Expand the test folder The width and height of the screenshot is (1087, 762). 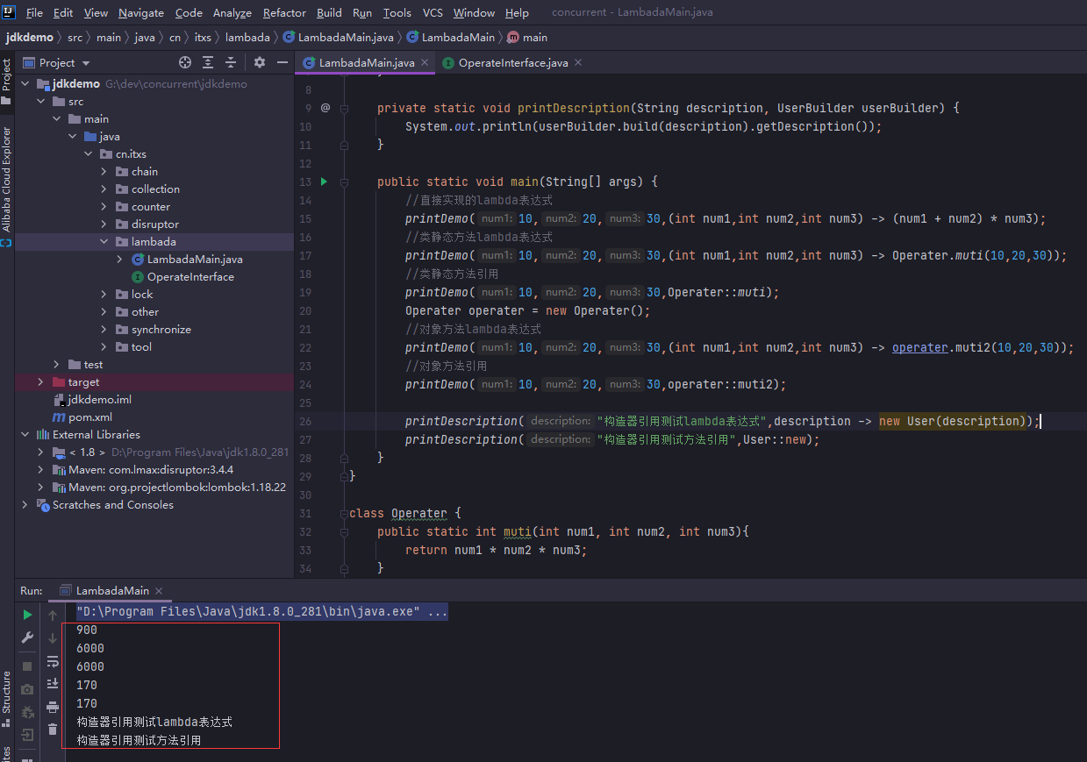[56, 364]
